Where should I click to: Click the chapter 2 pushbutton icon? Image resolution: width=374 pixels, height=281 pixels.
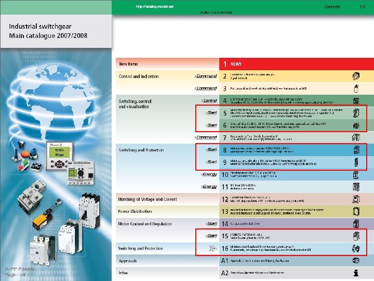(356, 76)
